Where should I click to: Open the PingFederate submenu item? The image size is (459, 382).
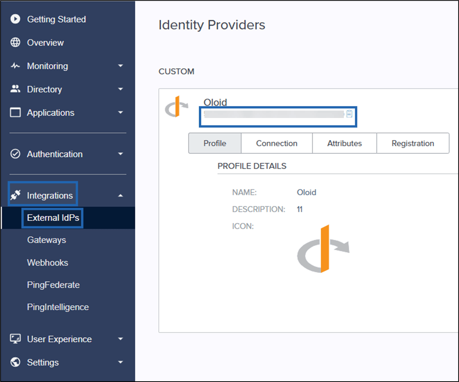[x=53, y=285]
